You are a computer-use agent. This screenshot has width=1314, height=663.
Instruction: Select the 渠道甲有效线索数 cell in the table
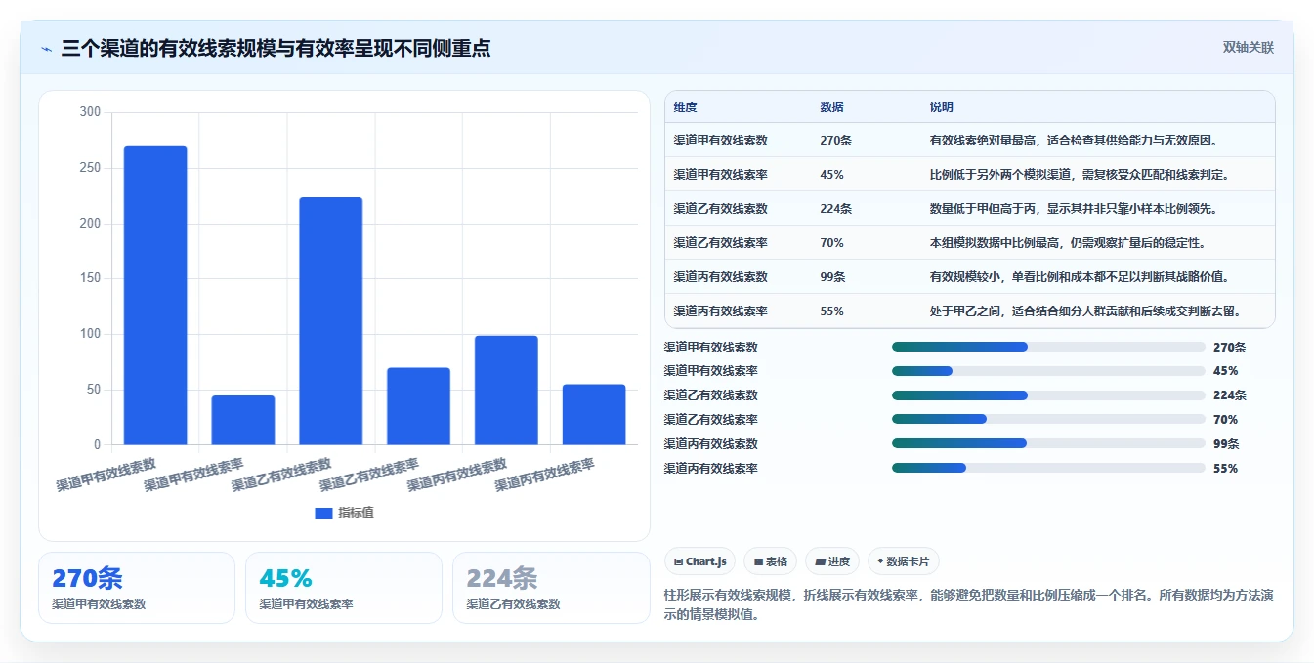[721, 141]
